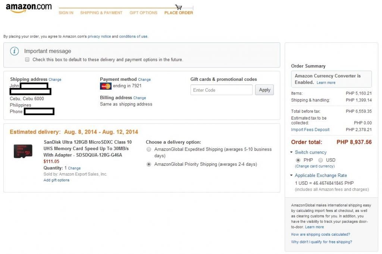Choose PHP as the currency

point(298,160)
